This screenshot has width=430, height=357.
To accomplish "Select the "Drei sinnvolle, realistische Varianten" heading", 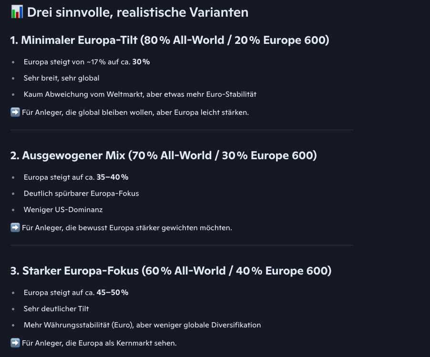I will 137,12.
